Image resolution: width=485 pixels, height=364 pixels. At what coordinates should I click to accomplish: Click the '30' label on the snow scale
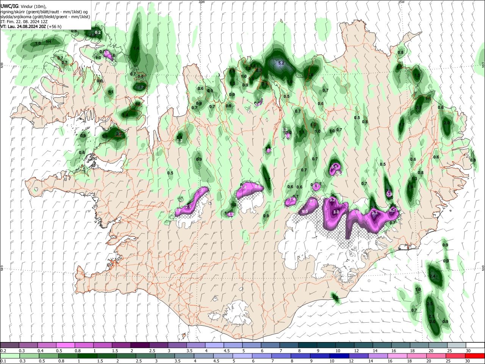click(468, 351)
